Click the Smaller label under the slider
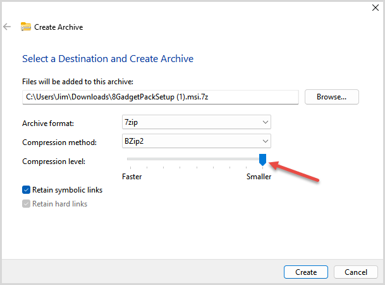 point(259,177)
